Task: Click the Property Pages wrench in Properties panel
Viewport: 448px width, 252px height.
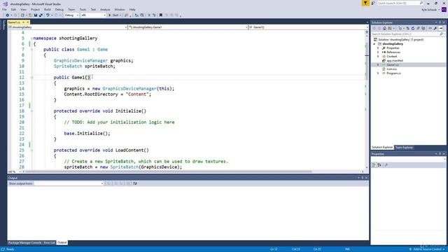Action: tap(386, 165)
